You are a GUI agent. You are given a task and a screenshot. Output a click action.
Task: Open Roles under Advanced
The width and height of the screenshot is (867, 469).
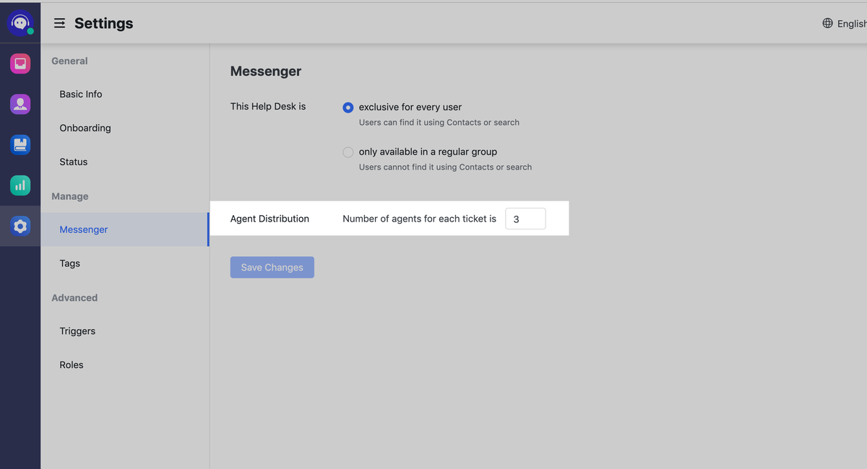[72, 365]
